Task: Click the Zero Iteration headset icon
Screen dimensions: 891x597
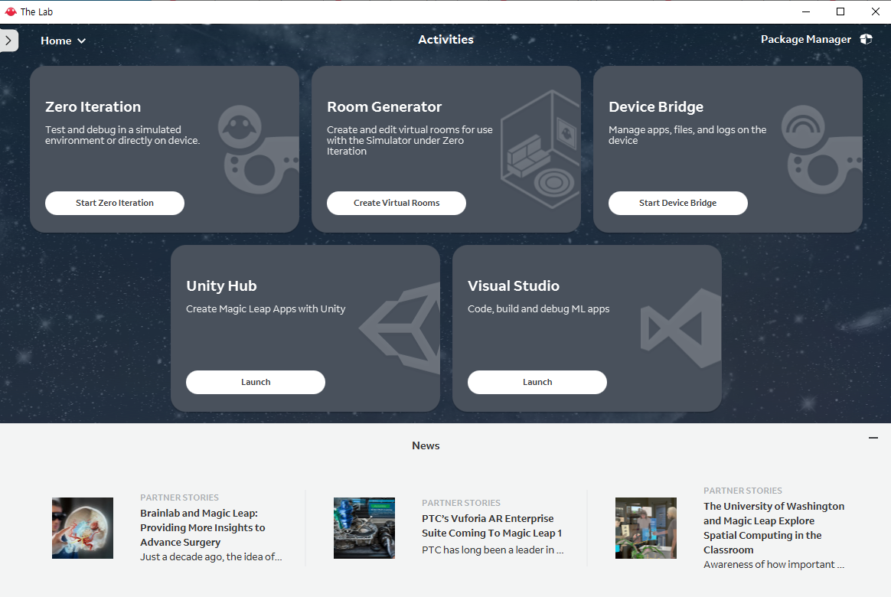Action: click(258, 150)
